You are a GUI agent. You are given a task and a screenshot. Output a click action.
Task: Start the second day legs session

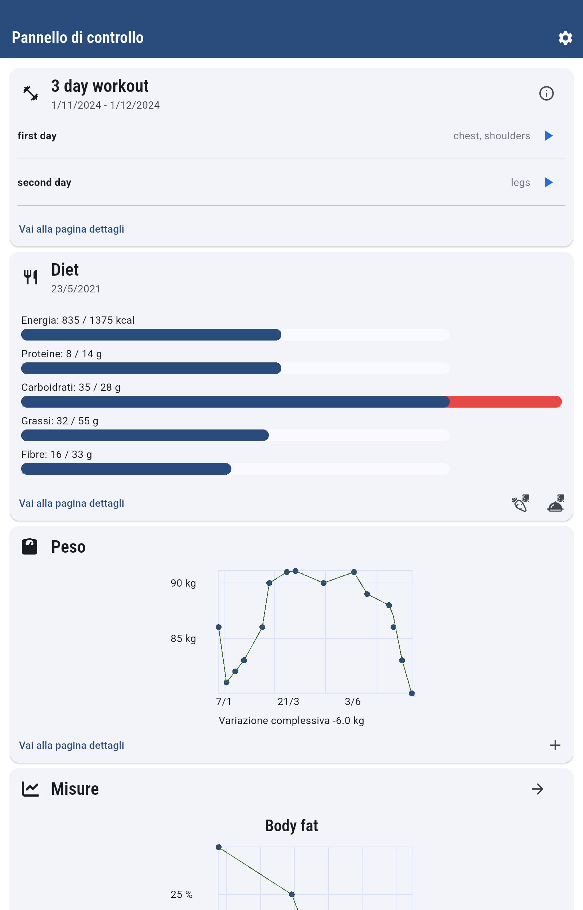548,182
